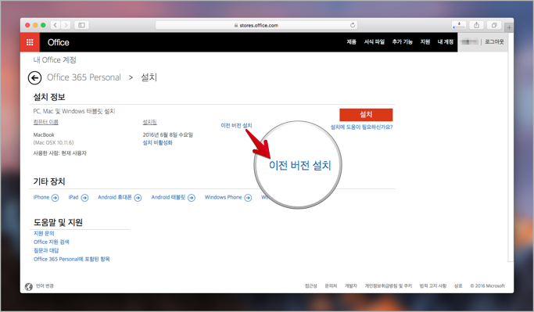Click the 로그아웃 link

[494, 42]
